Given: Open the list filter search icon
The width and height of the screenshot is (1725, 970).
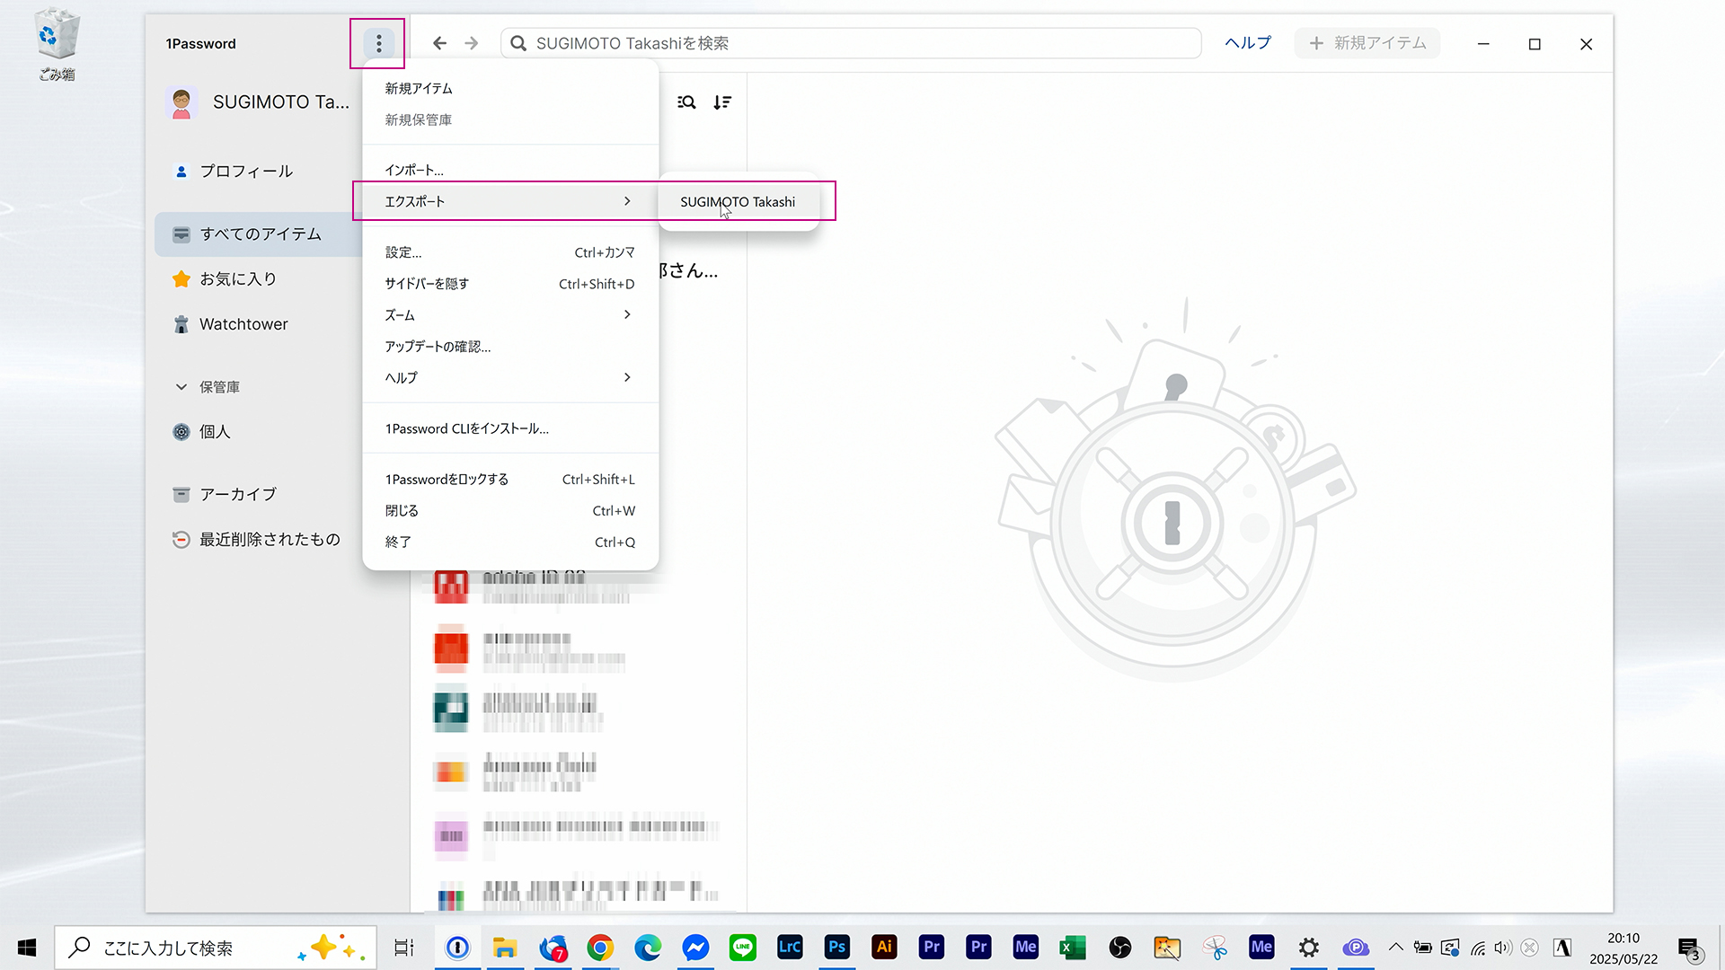Looking at the screenshot, I should click(x=686, y=102).
